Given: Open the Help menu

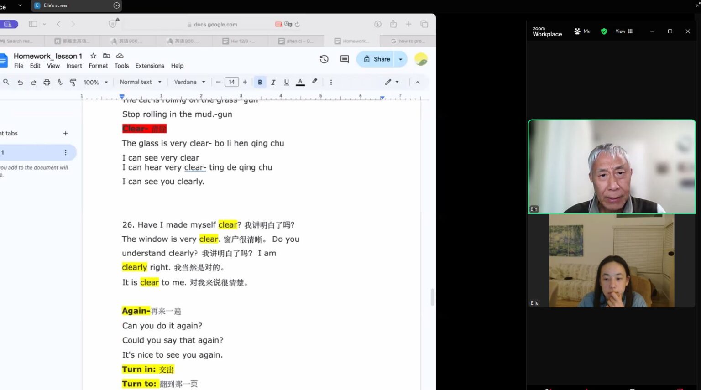Looking at the screenshot, I should tap(177, 66).
